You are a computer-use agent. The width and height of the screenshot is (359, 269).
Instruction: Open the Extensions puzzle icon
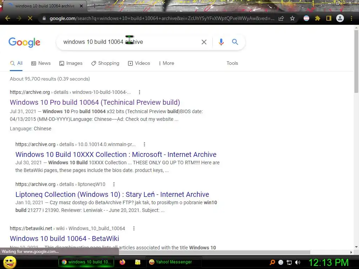click(318, 18)
